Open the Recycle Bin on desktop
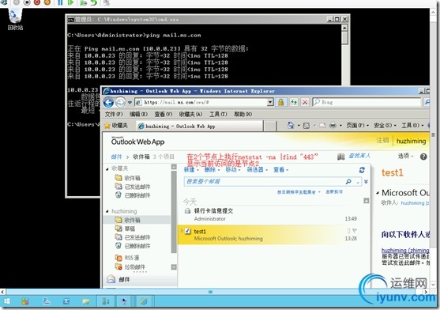 click(x=15, y=19)
